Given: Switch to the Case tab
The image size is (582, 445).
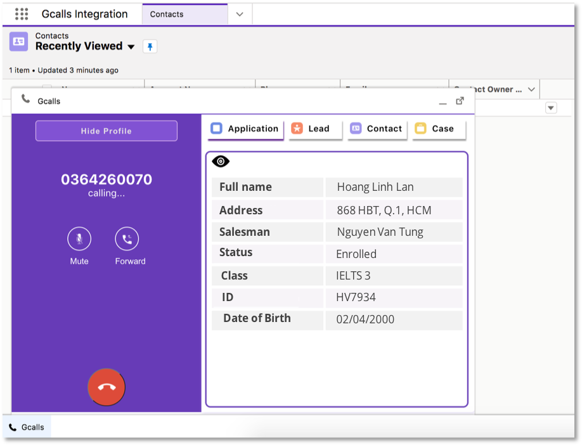Looking at the screenshot, I should 439,129.
